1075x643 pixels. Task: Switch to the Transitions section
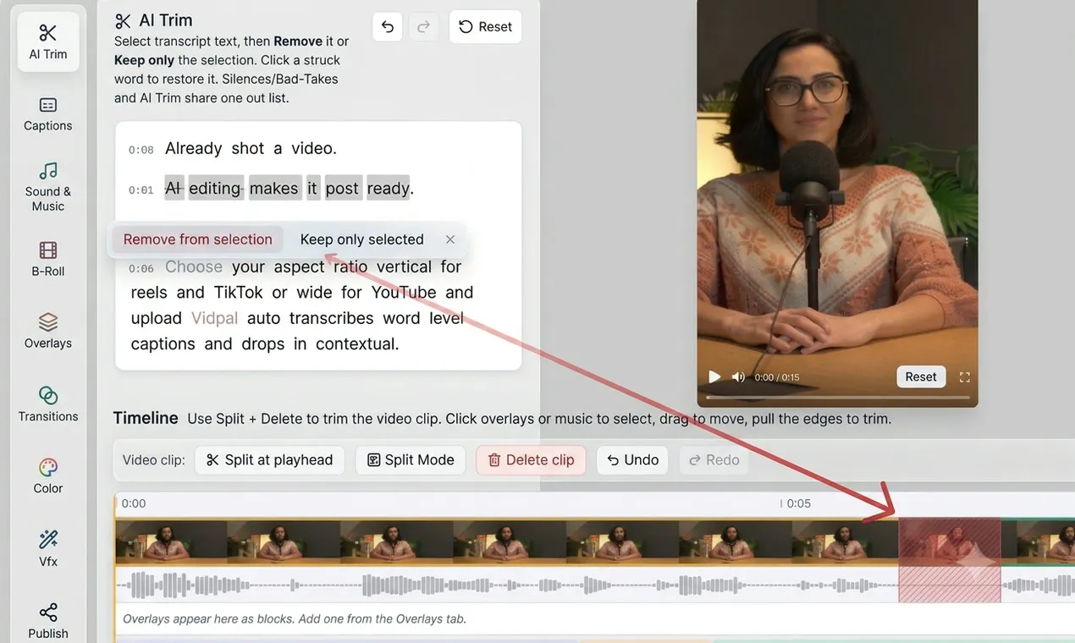point(48,404)
